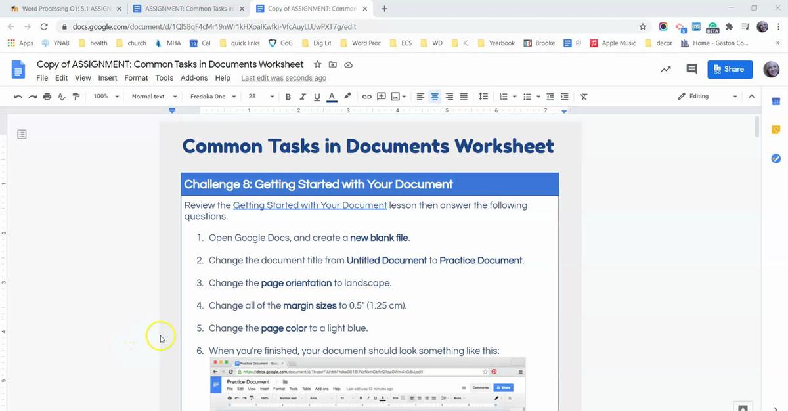788x411 pixels.
Task: Open font size 28 dropdown
Action: click(261, 97)
